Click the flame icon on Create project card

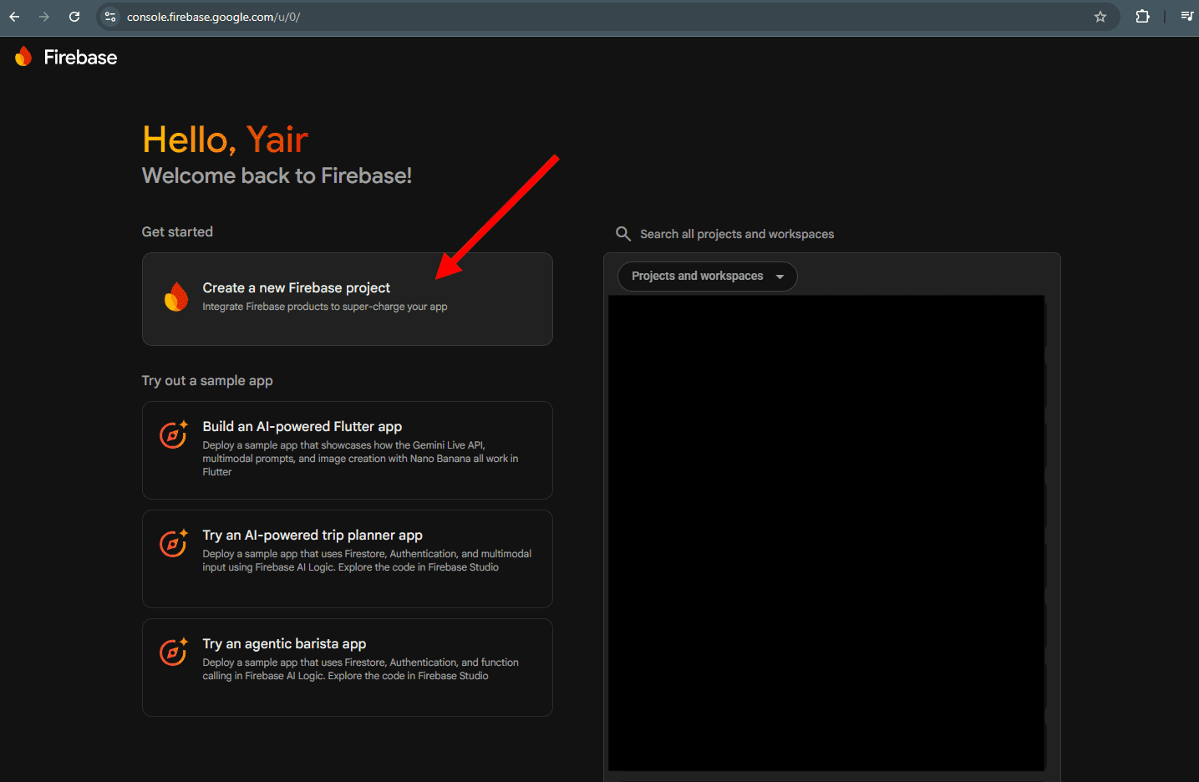pos(176,297)
